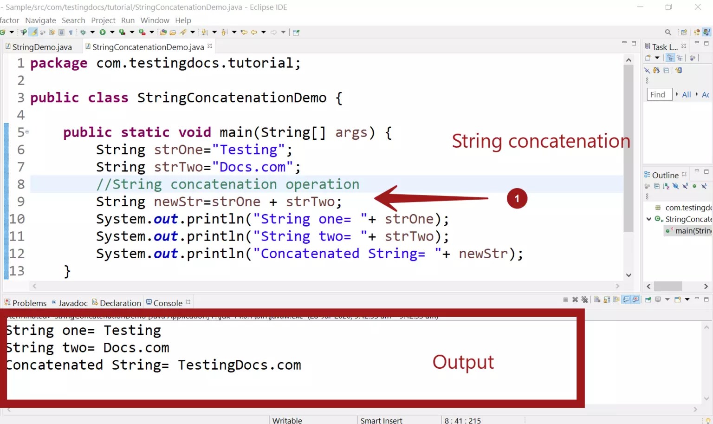Viewport: 713px width, 424px height.
Task: Click Pin Console icon
Action: pyautogui.click(x=648, y=300)
